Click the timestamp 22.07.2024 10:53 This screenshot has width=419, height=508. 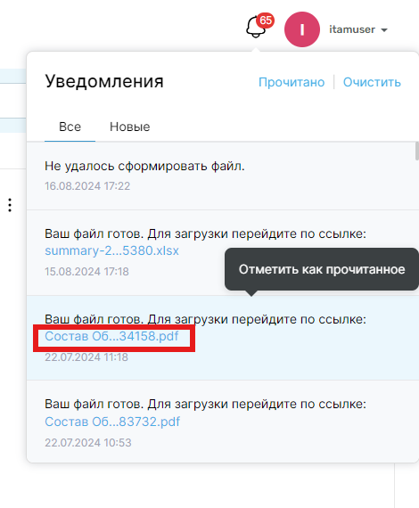tap(88, 443)
